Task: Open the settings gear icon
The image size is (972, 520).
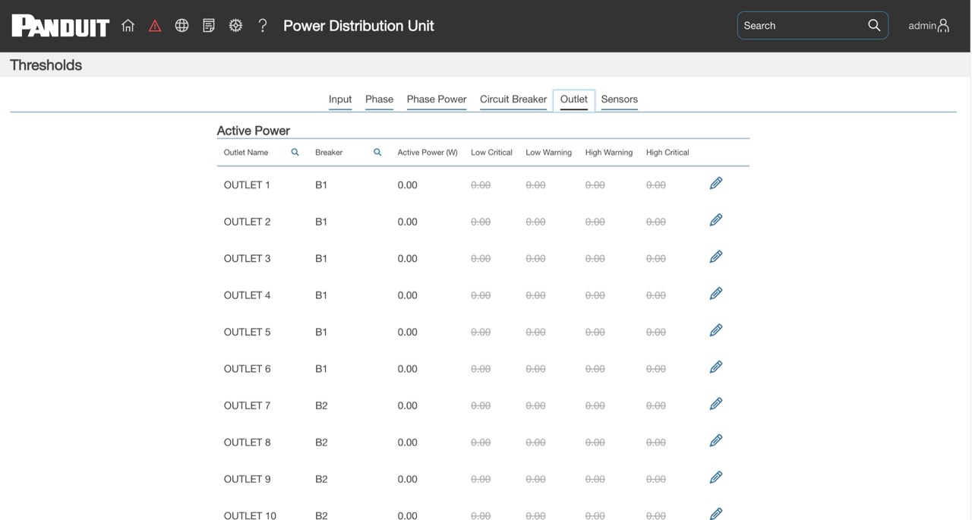Action: [235, 25]
